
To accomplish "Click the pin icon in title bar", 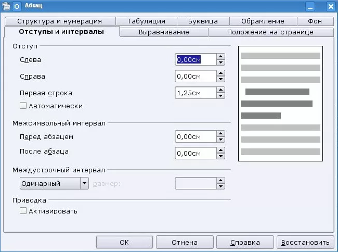I will 17,6.
